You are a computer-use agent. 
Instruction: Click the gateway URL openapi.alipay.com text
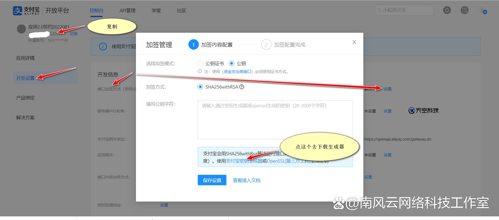click(x=398, y=139)
